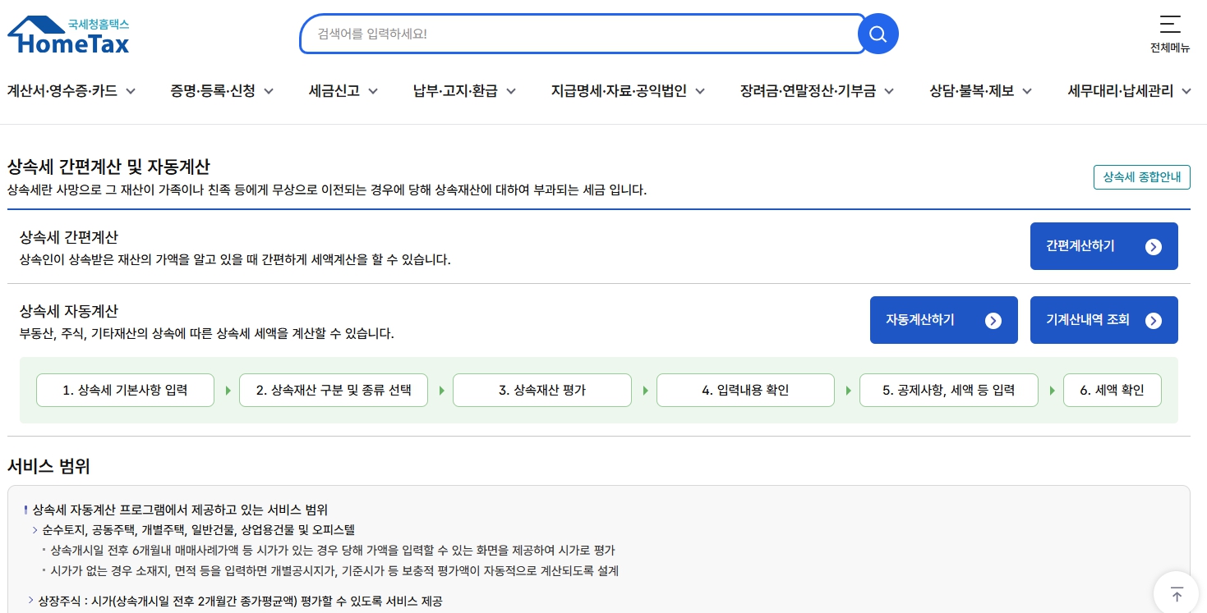Select step 1. 상속세 기본사항 입력
1207x613 pixels.
click(x=125, y=391)
